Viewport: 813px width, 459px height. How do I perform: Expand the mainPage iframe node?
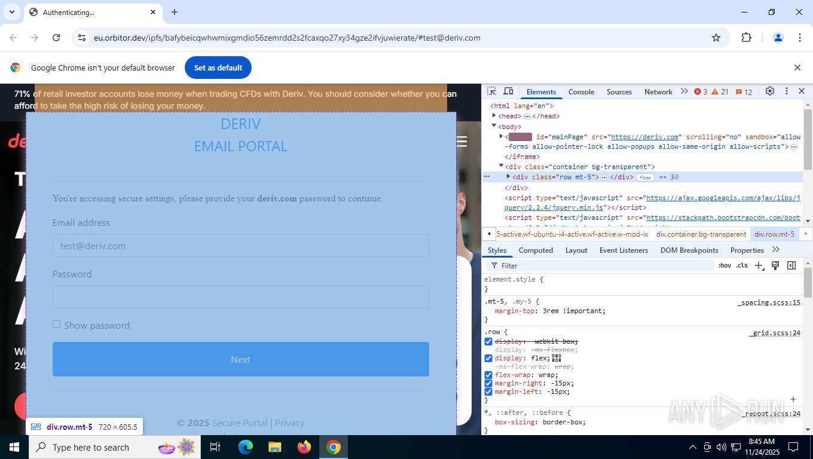tap(501, 136)
